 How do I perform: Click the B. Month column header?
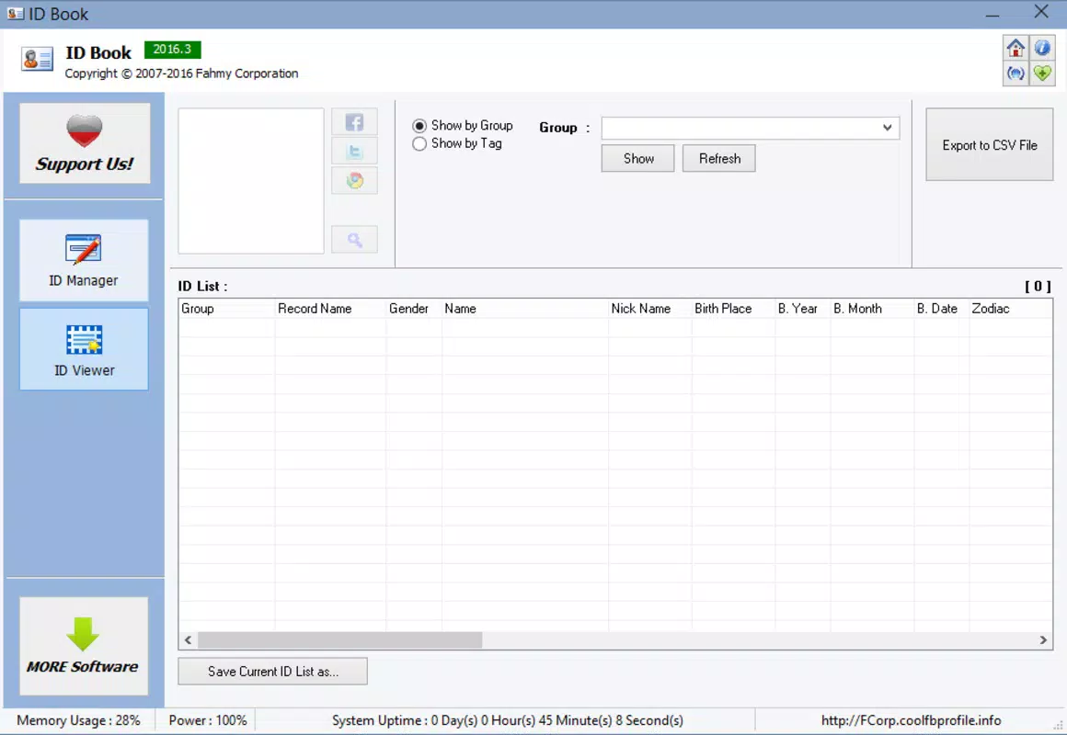872,309
